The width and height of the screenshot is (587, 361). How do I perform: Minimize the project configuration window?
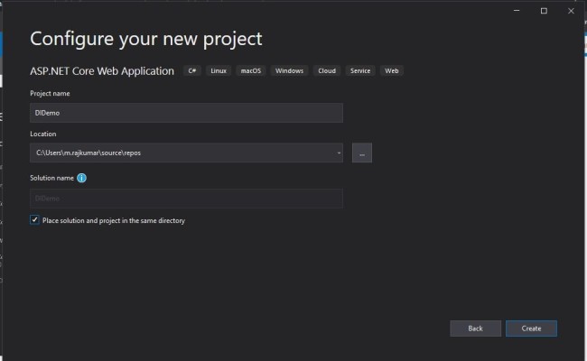pos(517,11)
